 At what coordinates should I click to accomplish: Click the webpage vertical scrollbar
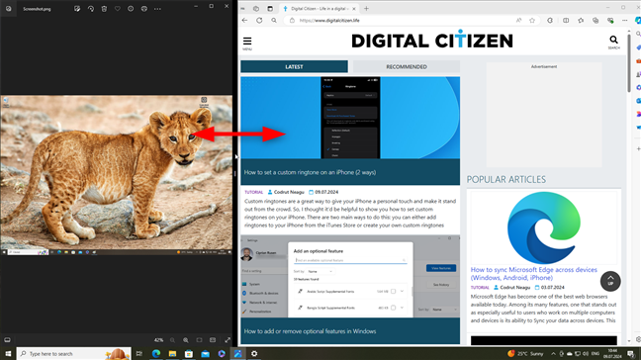629,63
